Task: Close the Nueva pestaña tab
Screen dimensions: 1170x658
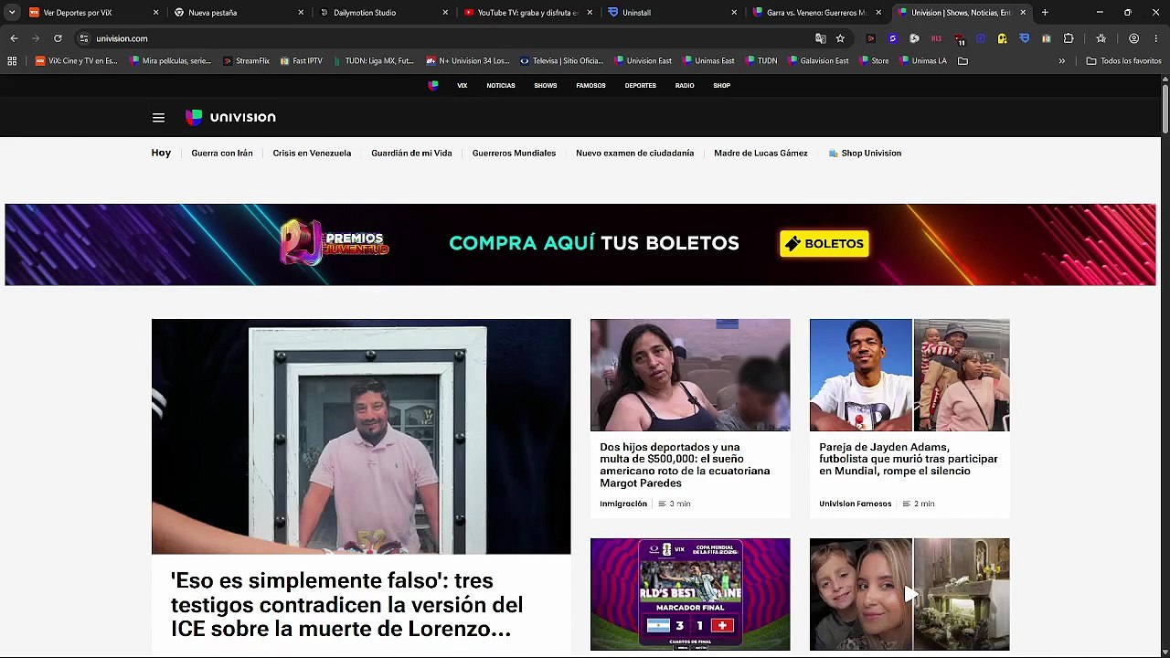Action: [x=301, y=13]
